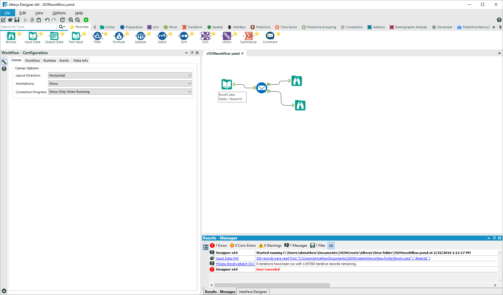Open the 300 records were read link
Viewport: 503px width, 295px height.
click(x=343, y=258)
